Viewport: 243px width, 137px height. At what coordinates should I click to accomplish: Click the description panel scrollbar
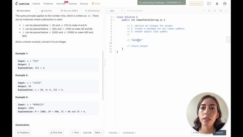tap(103, 75)
